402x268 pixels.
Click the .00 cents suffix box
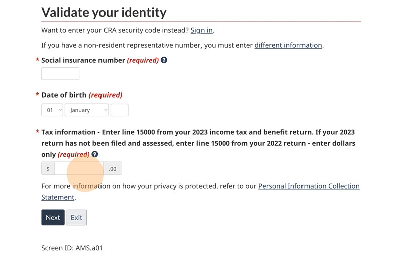click(x=113, y=169)
